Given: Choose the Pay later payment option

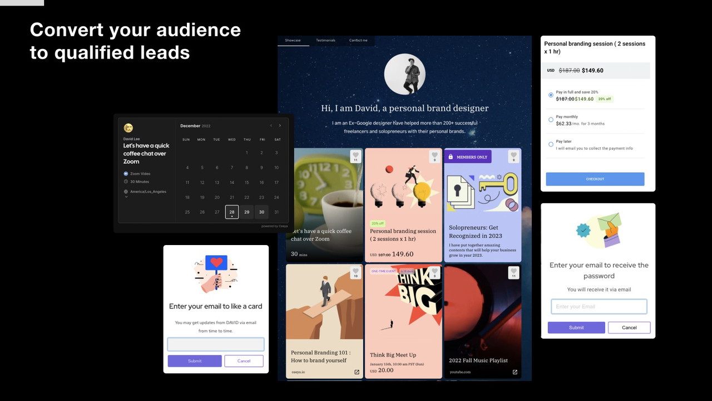Looking at the screenshot, I should (551, 145).
